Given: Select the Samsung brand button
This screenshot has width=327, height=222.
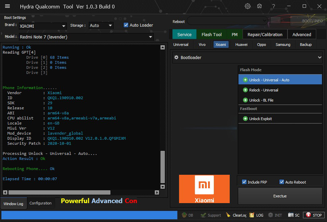Looking at the screenshot, I should pos(283,45).
